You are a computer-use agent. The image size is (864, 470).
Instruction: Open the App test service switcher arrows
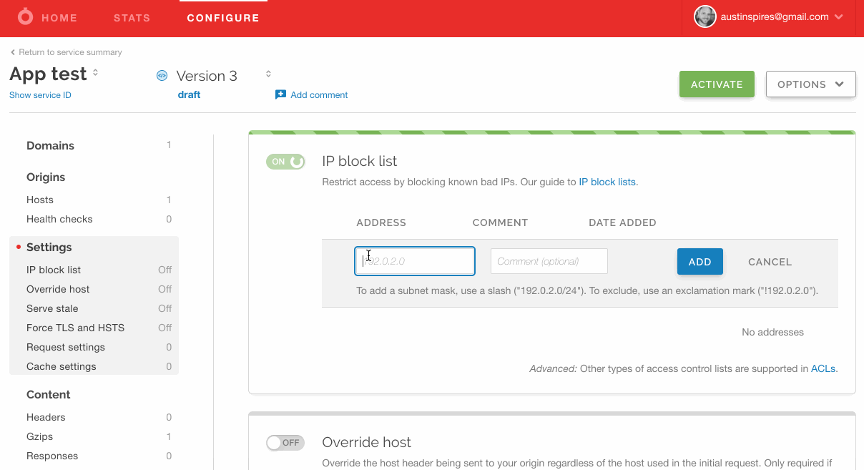click(x=96, y=74)
